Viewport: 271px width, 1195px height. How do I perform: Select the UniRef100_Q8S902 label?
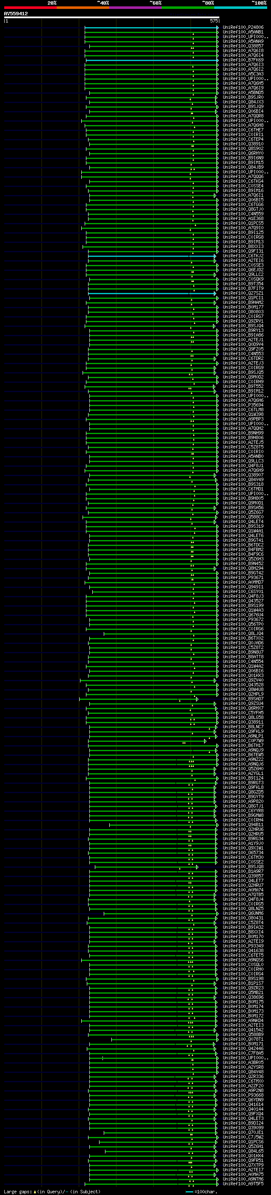click(243, 149)
